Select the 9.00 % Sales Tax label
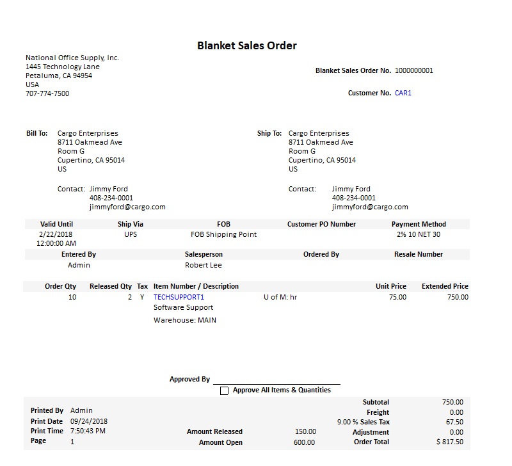This screenshot has width=512, height=466. click(363, 422)
